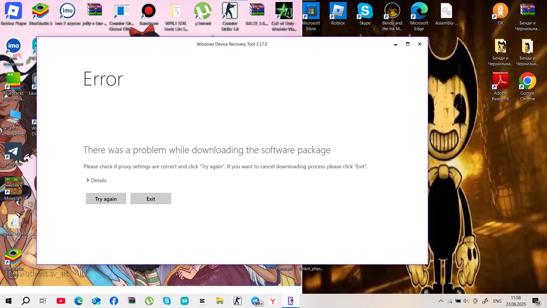This screenshot has width=547, height=308.
Task: Launch the Bandicam desktop icon
Action: [x=148, y=14]
